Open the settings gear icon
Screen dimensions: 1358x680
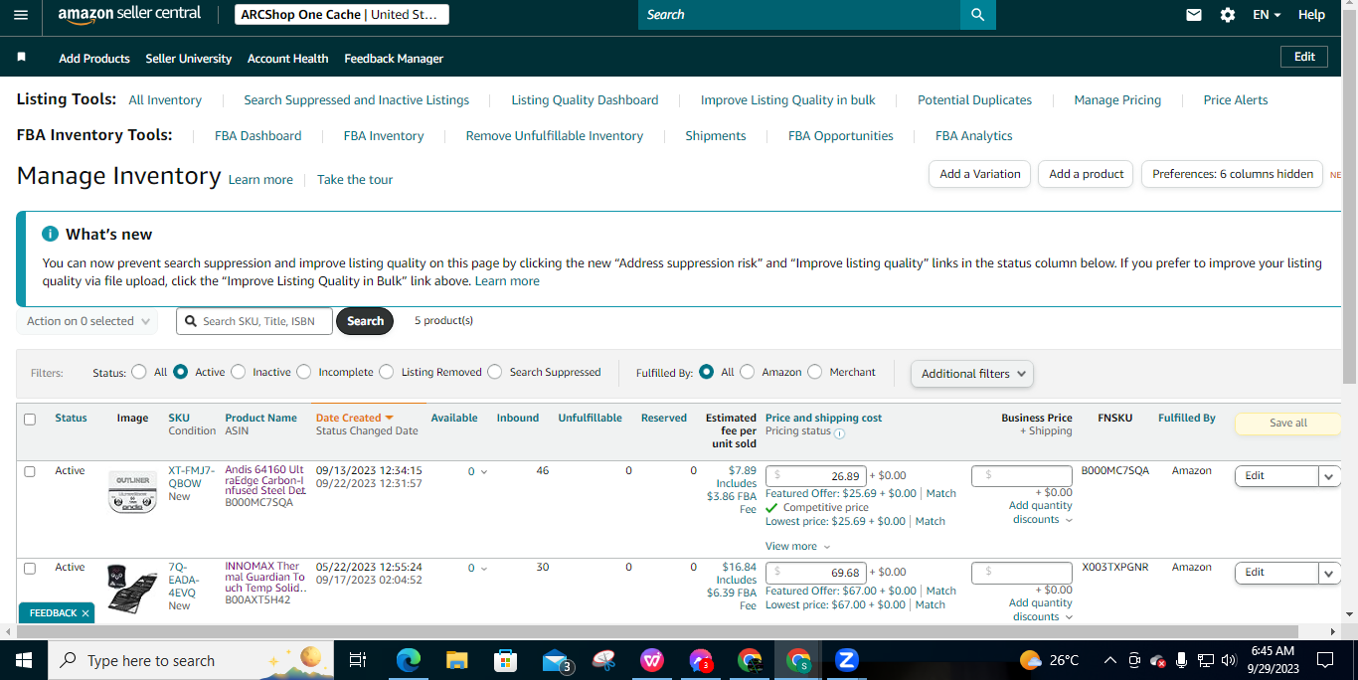coord(1228,15)
